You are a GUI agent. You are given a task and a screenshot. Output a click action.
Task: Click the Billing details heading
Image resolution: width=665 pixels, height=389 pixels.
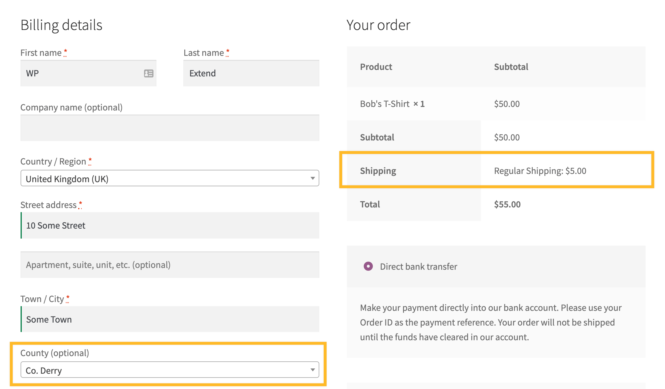tap(61, 25)
